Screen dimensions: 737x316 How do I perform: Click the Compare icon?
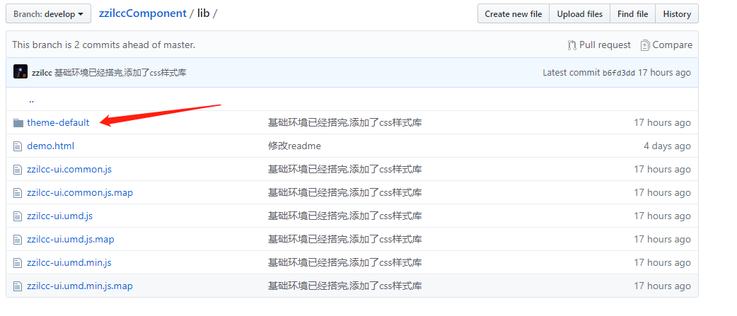[x=644, y=45]
